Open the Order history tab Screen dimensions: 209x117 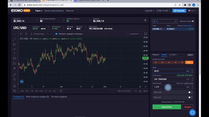tap(59, 97)
